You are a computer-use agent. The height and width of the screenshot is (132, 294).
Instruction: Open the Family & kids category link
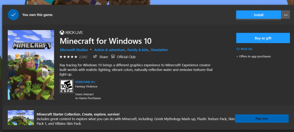tap(138, 50)
